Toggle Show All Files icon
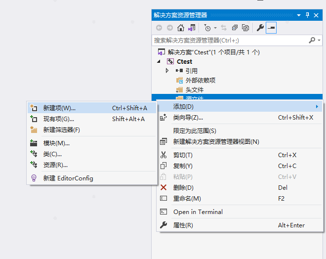The height and width of the screenshot is (259, 326). [x=245, y=28]
